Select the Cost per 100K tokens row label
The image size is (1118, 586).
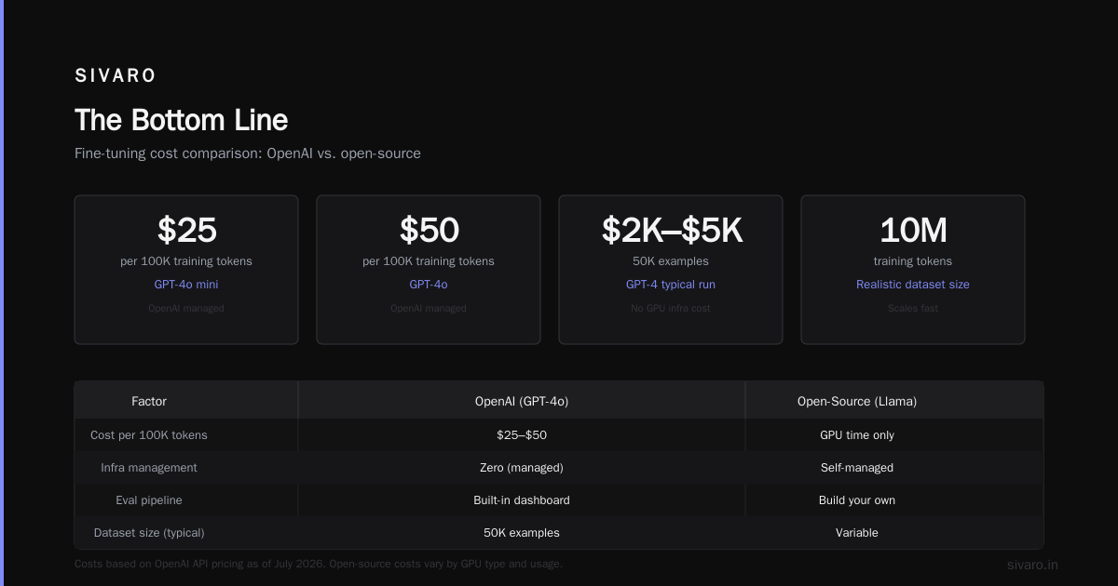[x=149, y=435]
